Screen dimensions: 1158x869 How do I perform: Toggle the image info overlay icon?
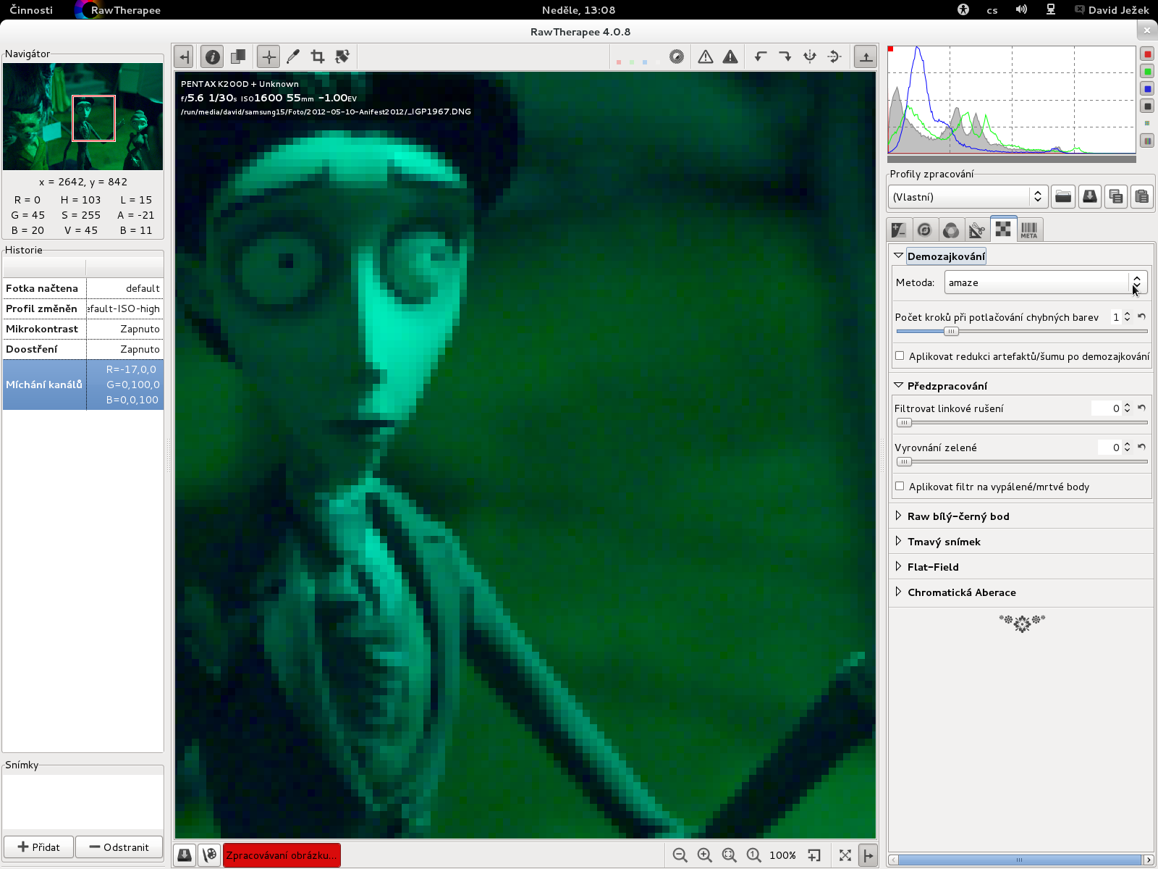click(212, 56)
